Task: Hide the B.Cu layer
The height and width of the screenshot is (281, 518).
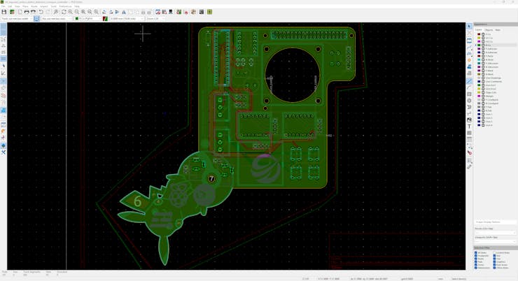Action: (x=483, y=45)
